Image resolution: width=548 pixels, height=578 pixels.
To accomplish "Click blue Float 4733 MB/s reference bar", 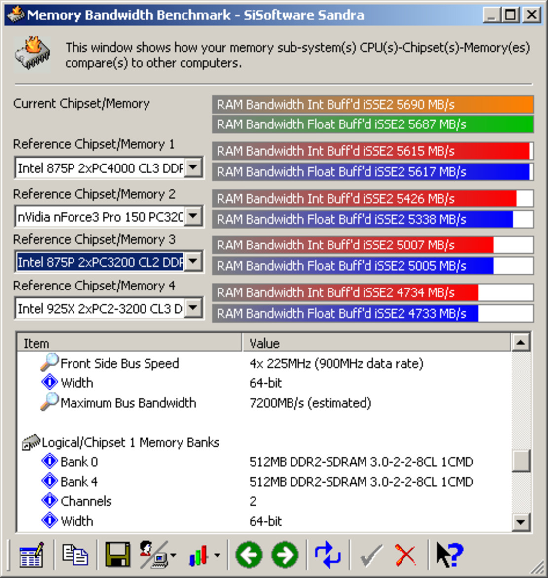I will (373, 314).
